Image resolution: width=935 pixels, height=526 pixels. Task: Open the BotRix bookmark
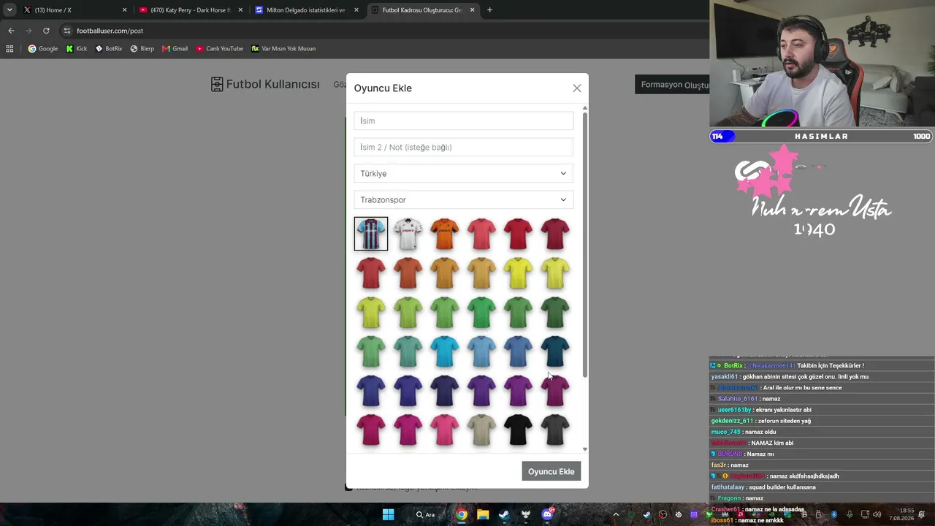coord(109,49)
